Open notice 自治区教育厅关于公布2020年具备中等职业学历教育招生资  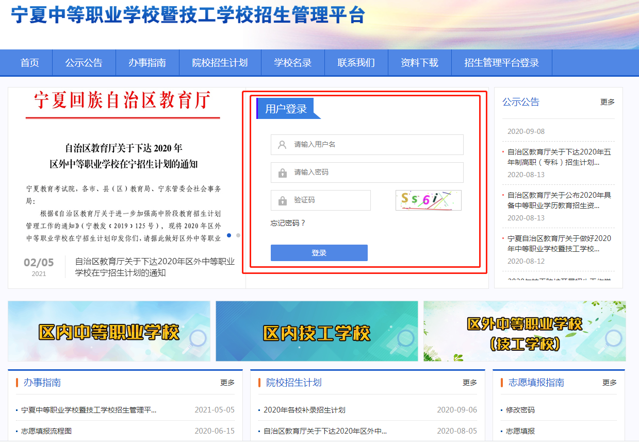click(559, 200)
